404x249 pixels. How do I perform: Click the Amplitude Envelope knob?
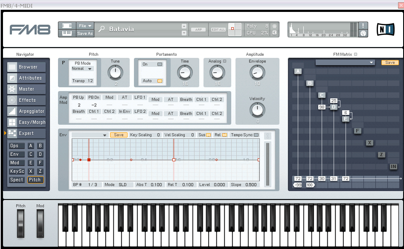257,72
